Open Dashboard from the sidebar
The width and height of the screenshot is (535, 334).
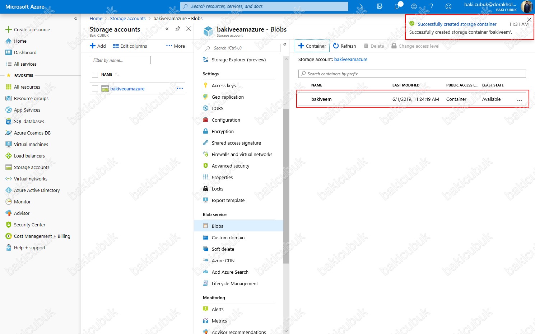(x=21, y=53)
